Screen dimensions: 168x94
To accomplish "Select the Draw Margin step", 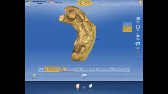I will click(68, 69).
